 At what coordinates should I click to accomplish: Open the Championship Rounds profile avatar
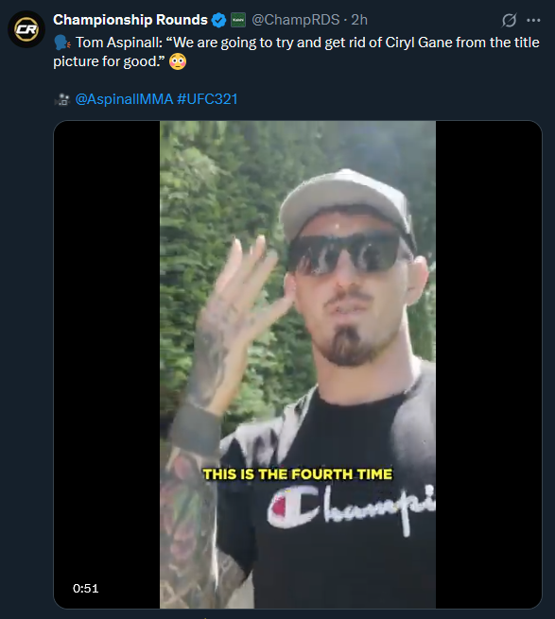click(26, 29)
